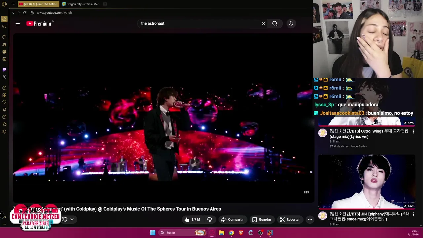Click the Recortar button
Screen dimensions: 423x238
tap(290, 219)
